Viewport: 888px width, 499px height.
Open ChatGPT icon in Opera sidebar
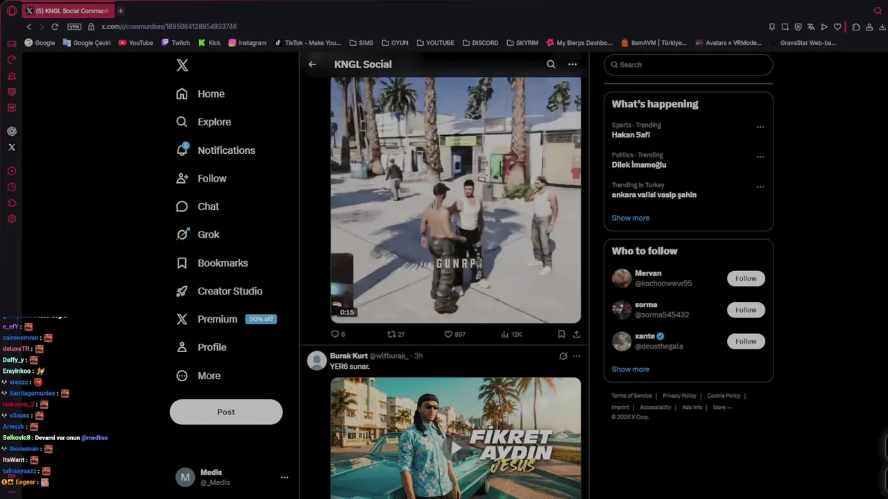click(12, 131)
